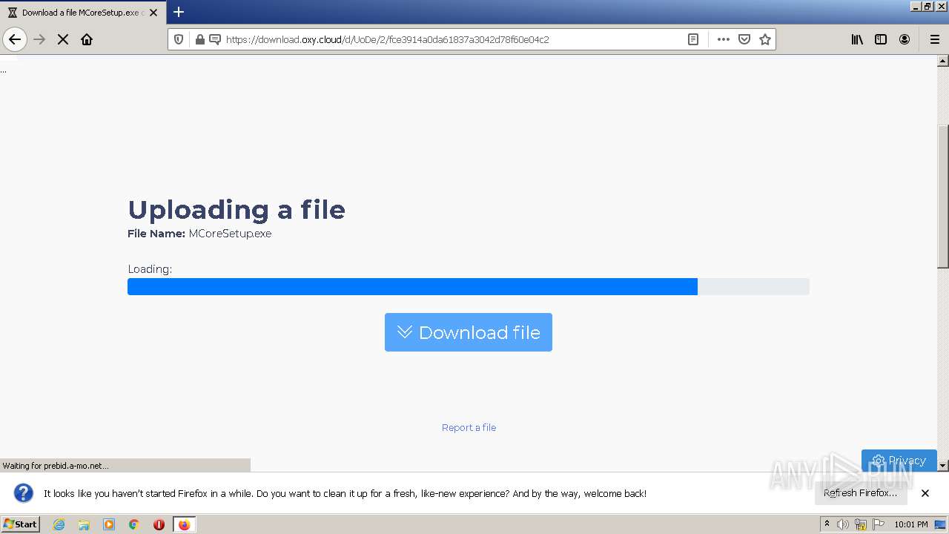Open Firefox account menu
This screenshot has height=534, width=949.
point(905,39)
